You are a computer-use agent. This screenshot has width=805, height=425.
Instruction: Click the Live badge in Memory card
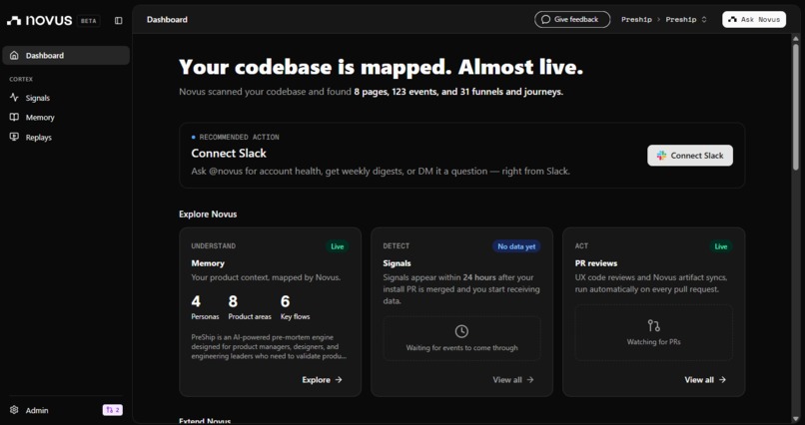(x=338, y=246)
